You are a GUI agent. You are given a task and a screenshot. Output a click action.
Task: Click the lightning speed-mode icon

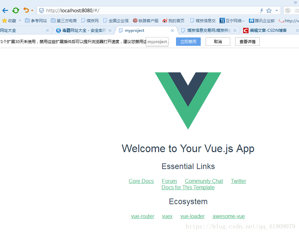click(261, 11)
